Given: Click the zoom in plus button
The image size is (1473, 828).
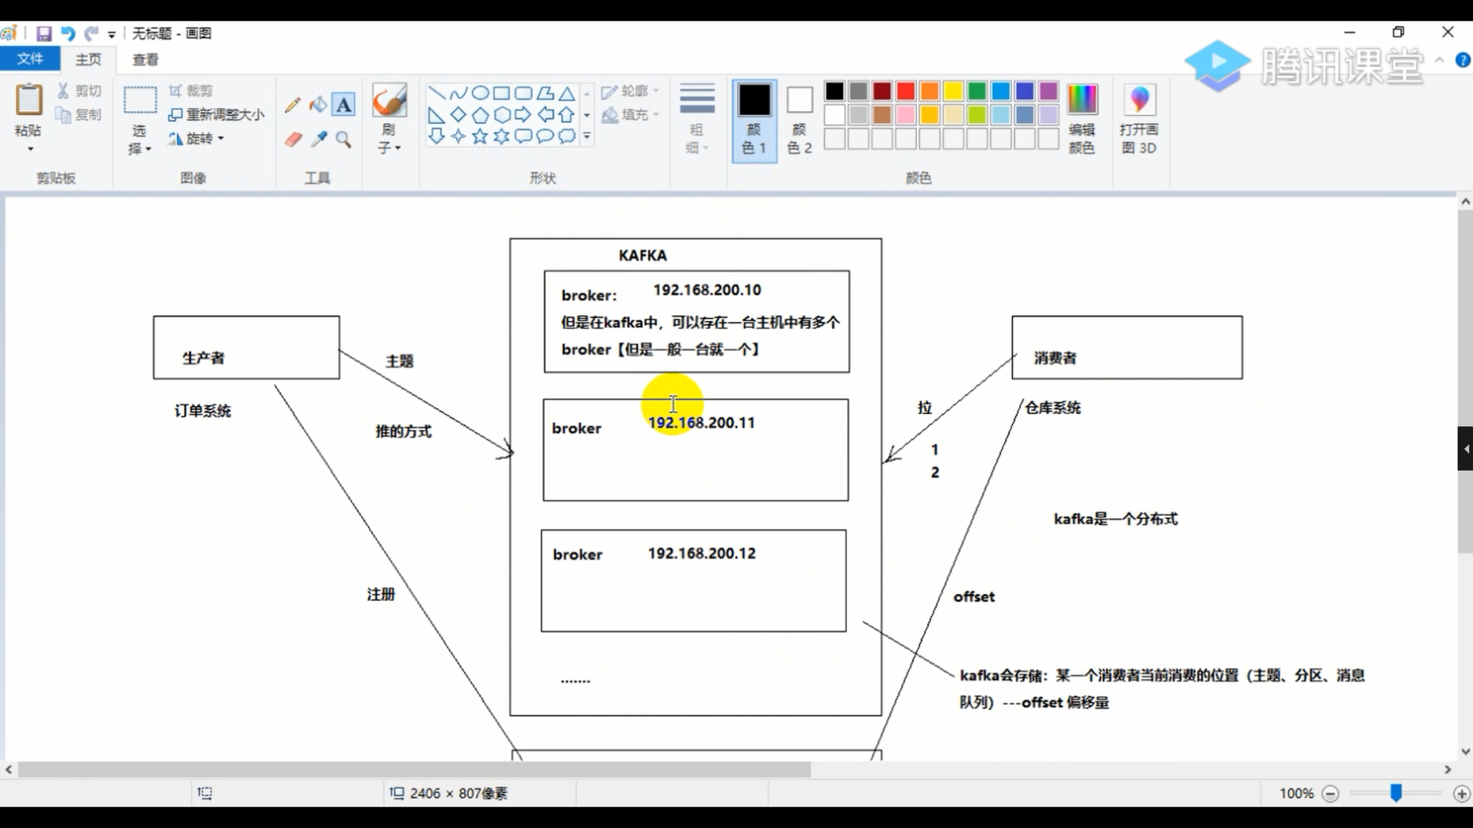Looking at the screenshot, I should pyautogui.click(x=1461, y=793).
